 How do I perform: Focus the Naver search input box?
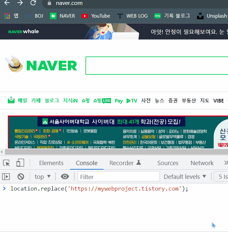(x=157, y=66)
